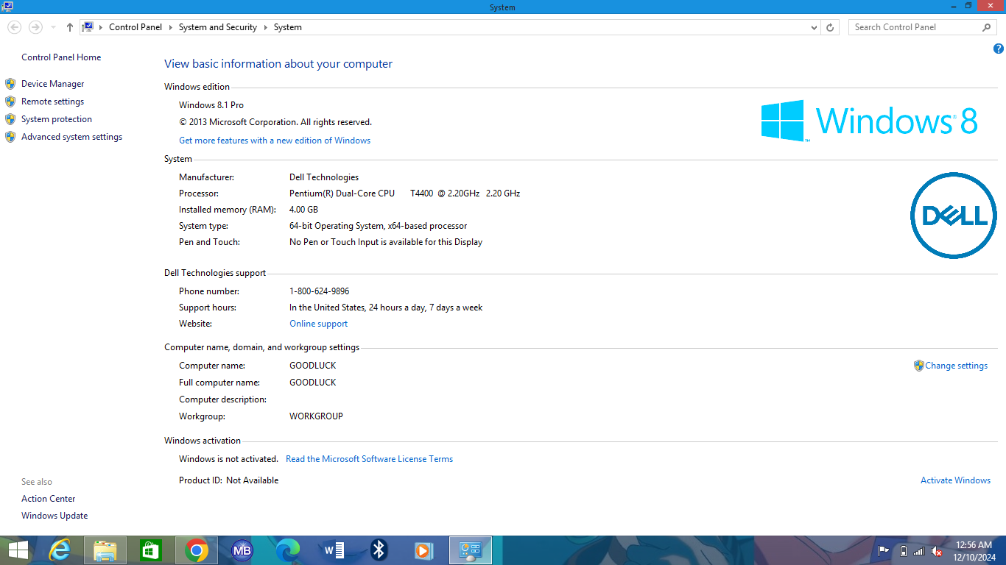Viewport: 1006px width, 565px height.
Task: Open the Windows Start button
Action: [x=18, y=550]
